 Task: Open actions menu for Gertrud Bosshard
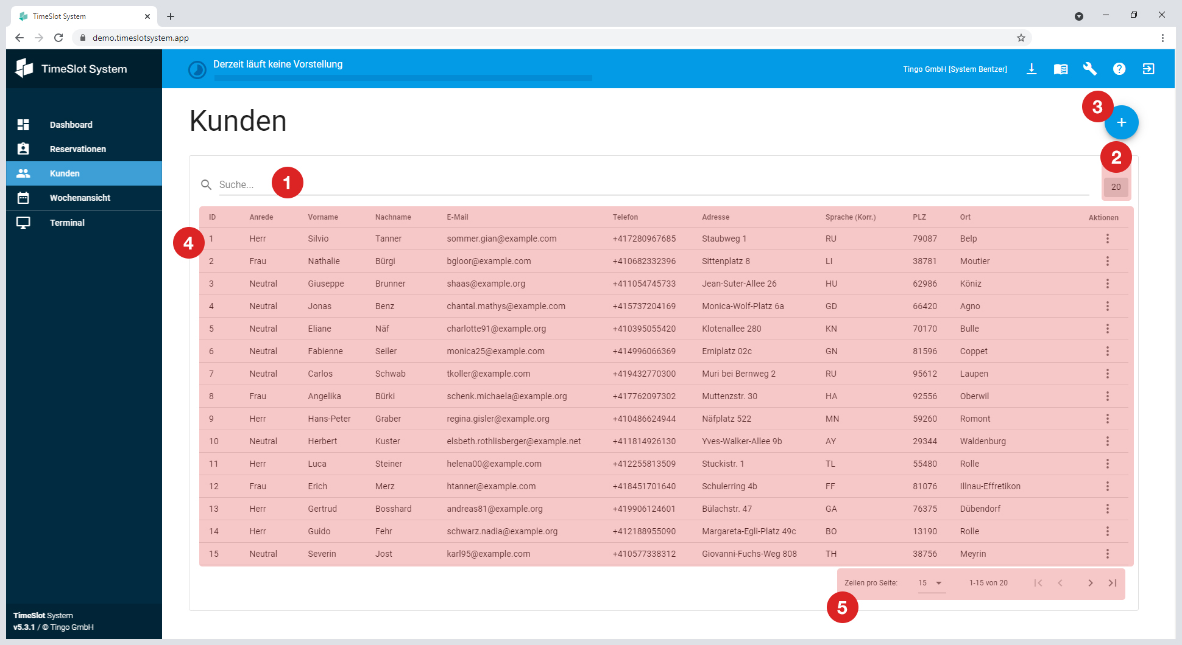point(1108,509)
